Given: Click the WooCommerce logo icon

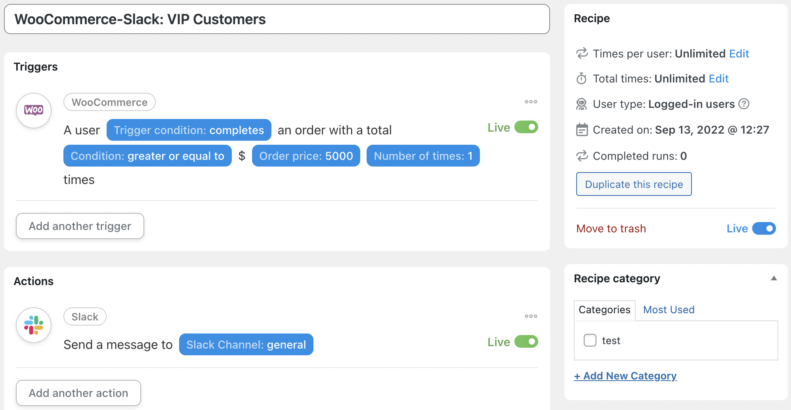Looking at the screenshot, I should (34, 110).
